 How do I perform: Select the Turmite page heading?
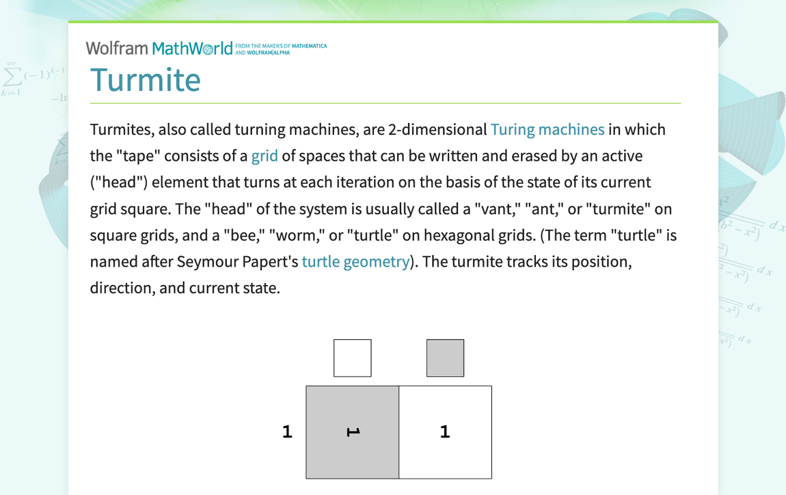tap(146, 80)
